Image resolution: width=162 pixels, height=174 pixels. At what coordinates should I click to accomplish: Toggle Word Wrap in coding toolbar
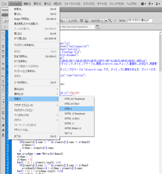tap(3, 86)
